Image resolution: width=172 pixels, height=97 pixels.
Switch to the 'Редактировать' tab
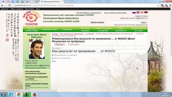[x=74, y=44]
